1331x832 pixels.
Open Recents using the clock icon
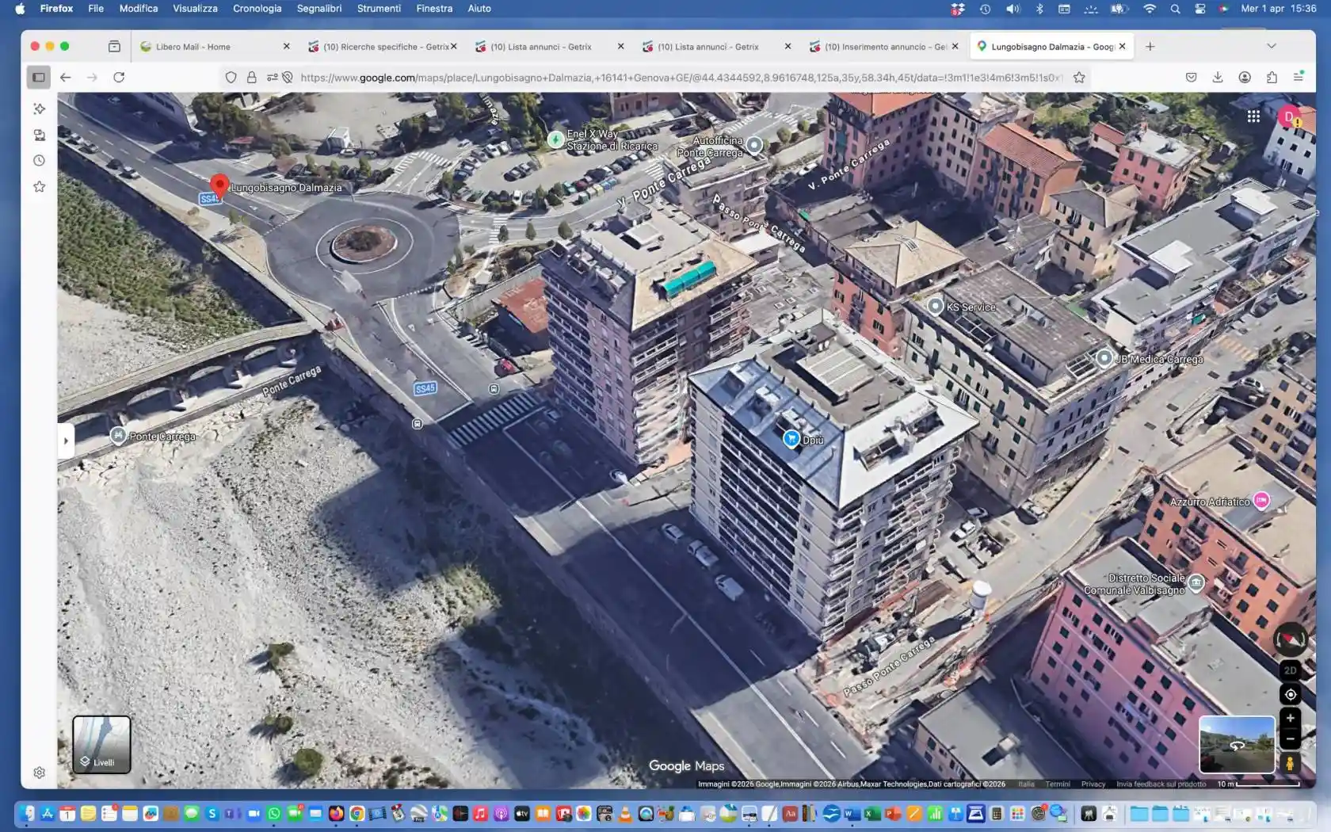pyautogui.click(x=38, y=160)
